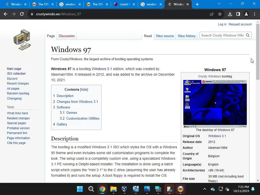This screenshot has width=260, height=195.
Task: Open the Chrome three-dot menu
Action: coord(254,14)
